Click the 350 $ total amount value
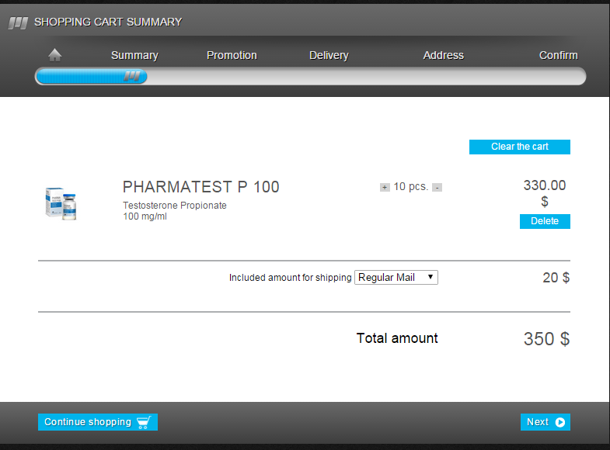 pos(546,339)
